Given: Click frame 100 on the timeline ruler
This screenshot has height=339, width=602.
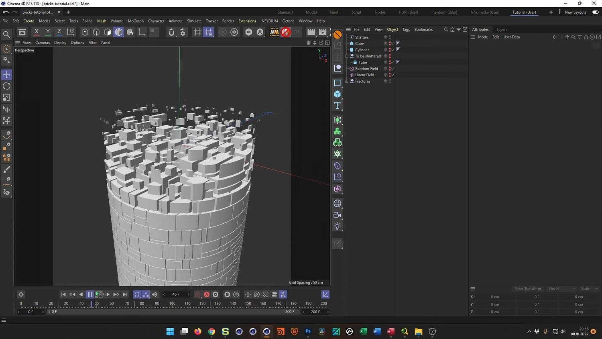Looking at the screenshot, I should pos(172,304).
